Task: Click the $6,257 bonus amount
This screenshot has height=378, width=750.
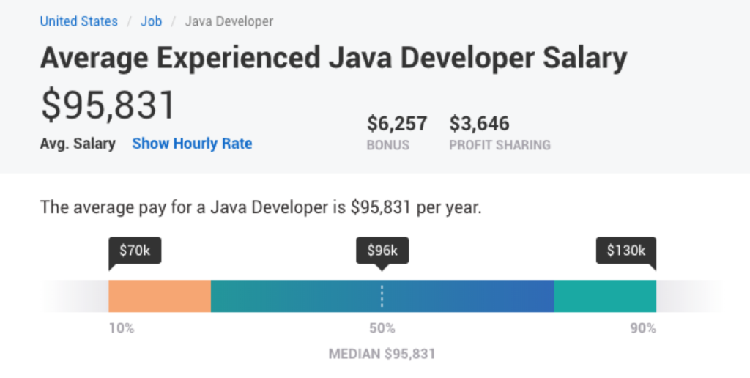Action: (x=397, y=124)
